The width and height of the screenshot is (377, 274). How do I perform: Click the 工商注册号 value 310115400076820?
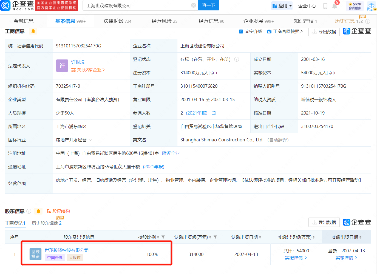coord(199,86)
